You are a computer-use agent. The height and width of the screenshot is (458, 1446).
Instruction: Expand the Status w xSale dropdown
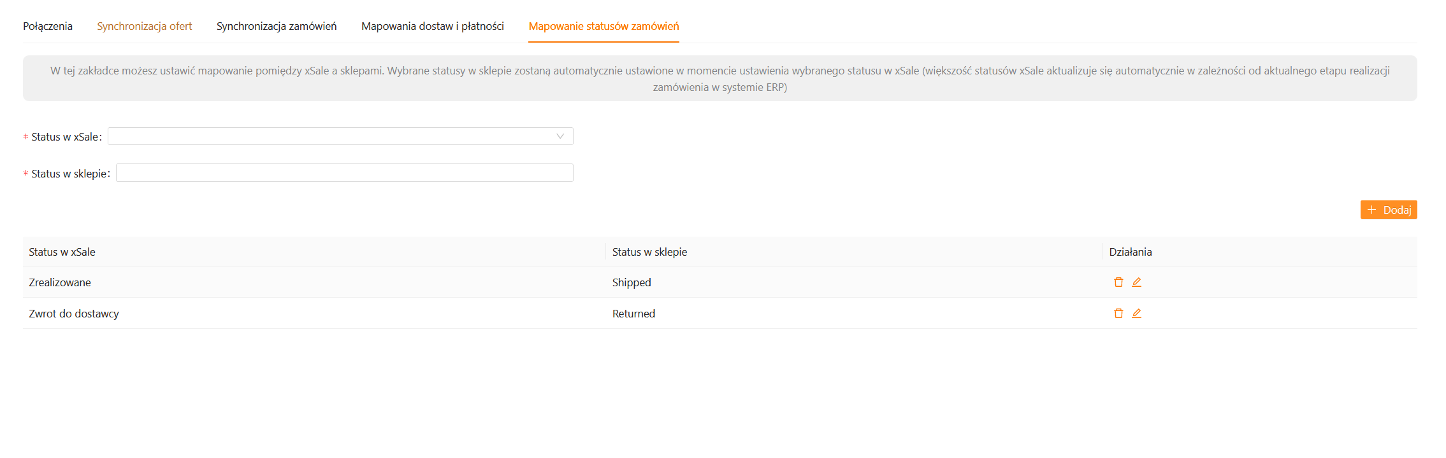pos(340,136)
